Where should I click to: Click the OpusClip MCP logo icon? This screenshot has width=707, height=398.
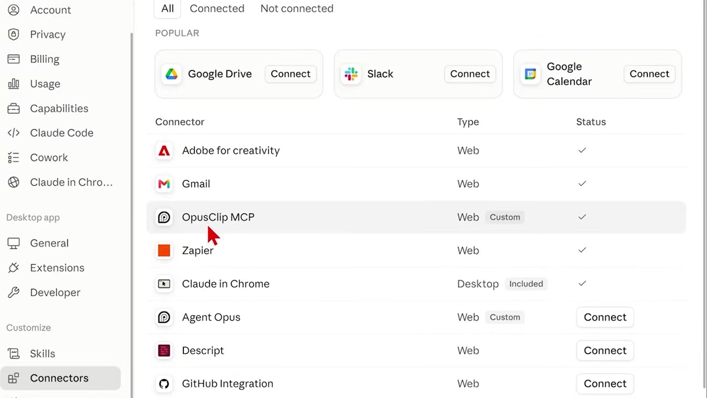pos(164,217)
